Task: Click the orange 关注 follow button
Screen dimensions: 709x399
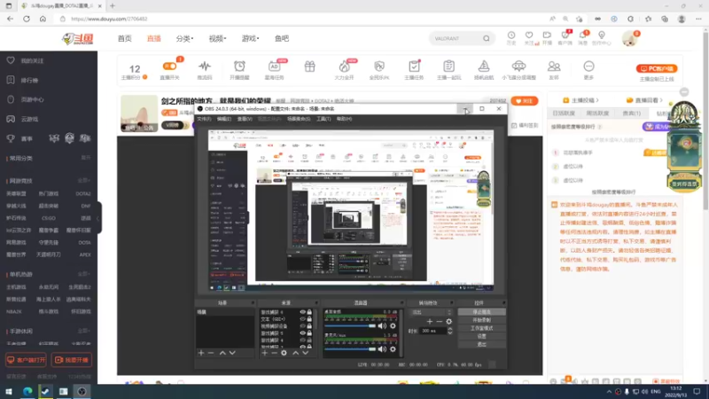Action: tap(524, 101)
